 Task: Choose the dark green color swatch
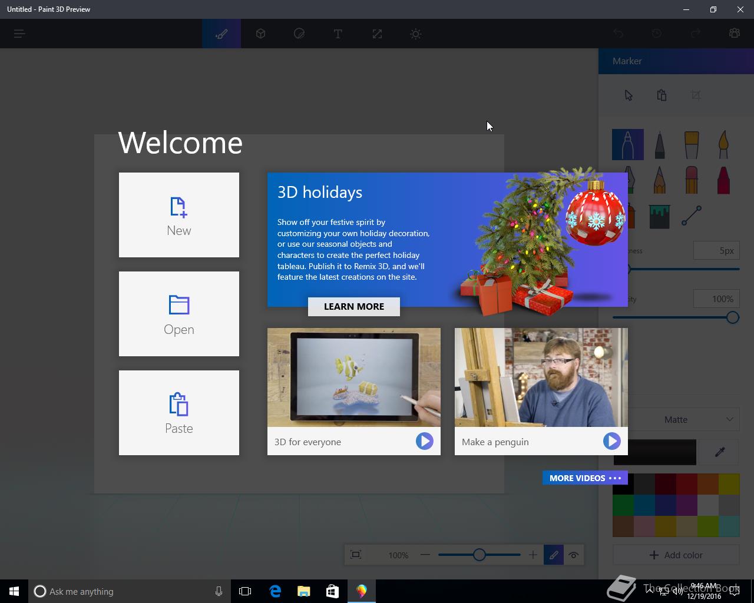623,505
